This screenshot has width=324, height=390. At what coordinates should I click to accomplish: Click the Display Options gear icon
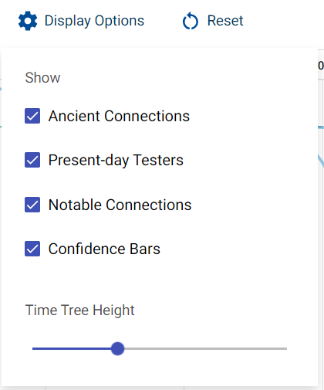28,21
